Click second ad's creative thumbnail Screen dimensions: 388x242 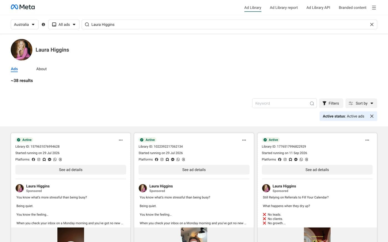tap(194, 235)
